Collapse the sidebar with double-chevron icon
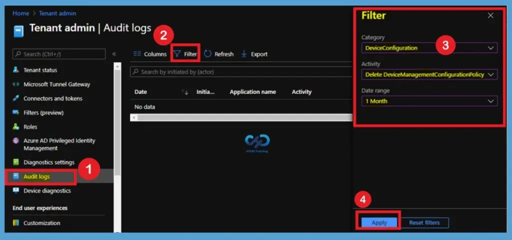 (x=114, y=54)
